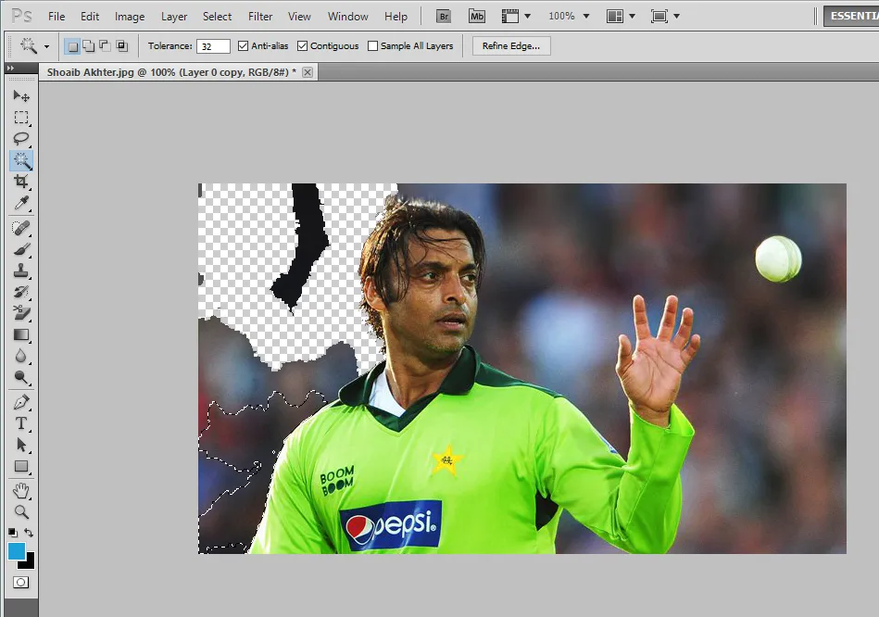
Task: Open the Edit menu
Action: pyautogui.click(x=90, y=17)
